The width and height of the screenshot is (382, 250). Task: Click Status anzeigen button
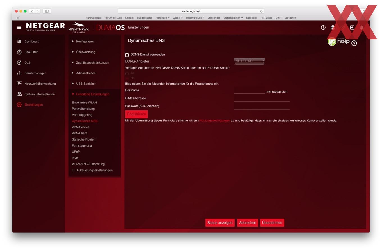click(220, 223)
